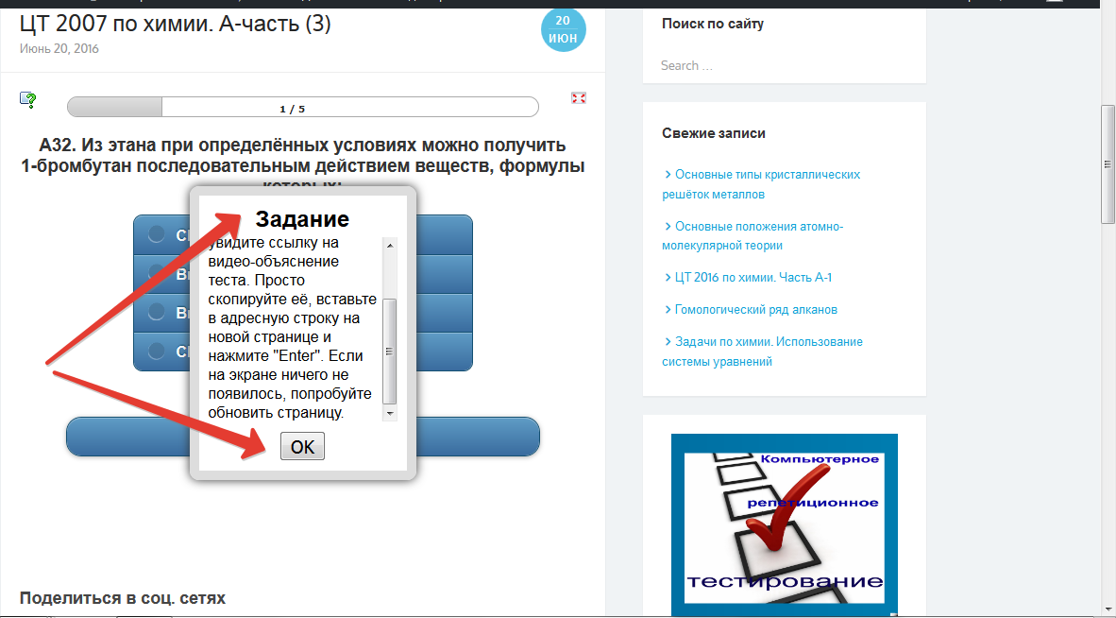Select the third answer option radio button
The image size is (1116, 618).
click(157, 312)
